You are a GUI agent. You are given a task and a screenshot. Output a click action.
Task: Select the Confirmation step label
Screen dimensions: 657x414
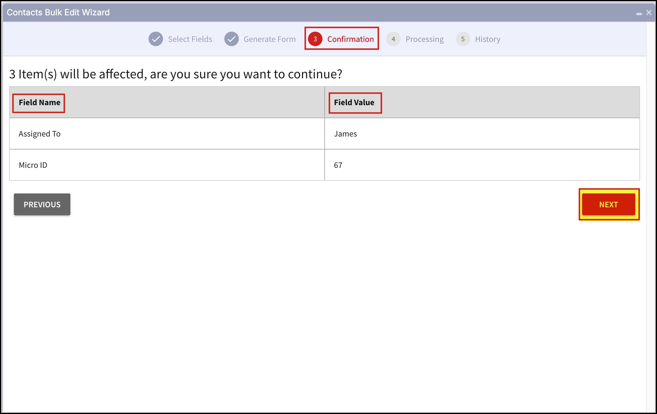pos(350,39)
